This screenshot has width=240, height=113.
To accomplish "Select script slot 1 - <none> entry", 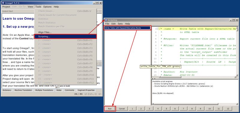I will pyautogui.click(x=65, y=40).
